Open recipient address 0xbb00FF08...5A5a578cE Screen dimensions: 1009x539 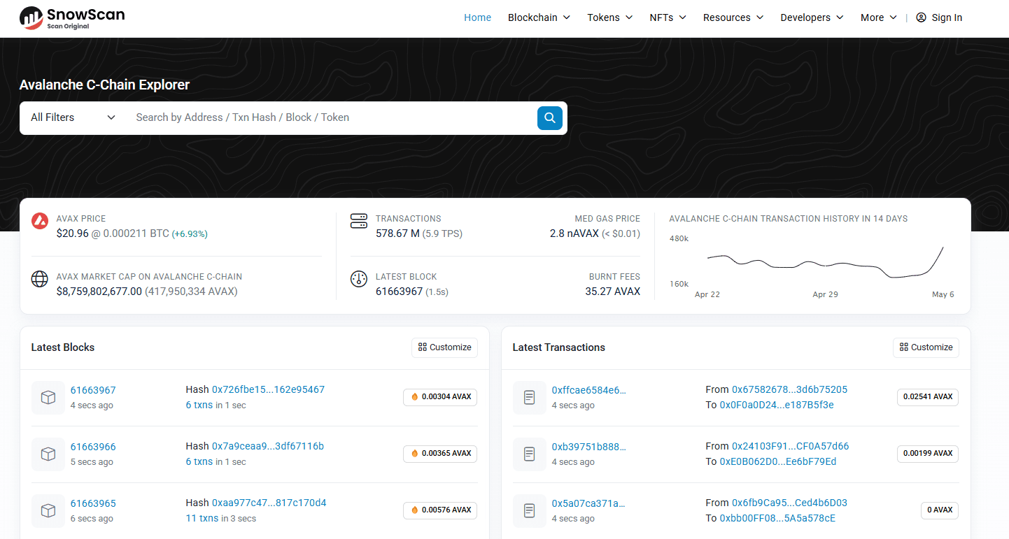pos(777,518)
